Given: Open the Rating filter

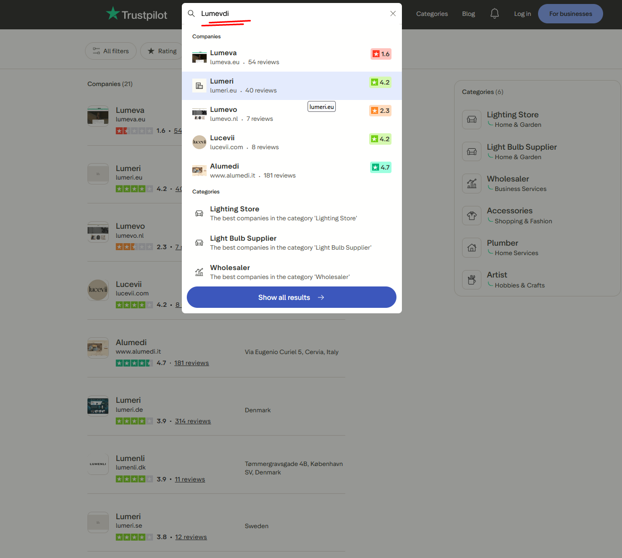Looking at the screenshot, I should (162, 51).
